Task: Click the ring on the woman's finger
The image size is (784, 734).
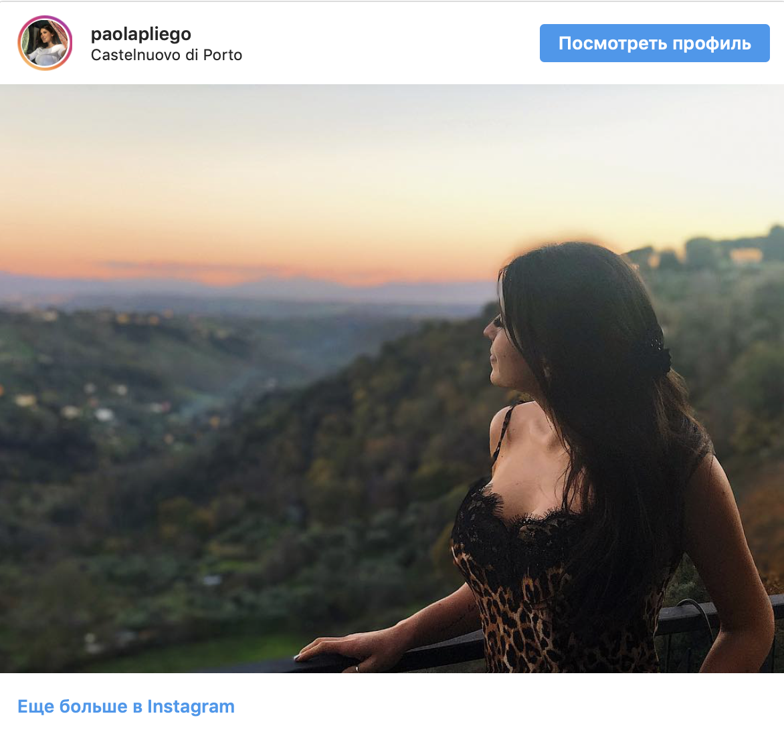Action: click(x=357, y=666)
